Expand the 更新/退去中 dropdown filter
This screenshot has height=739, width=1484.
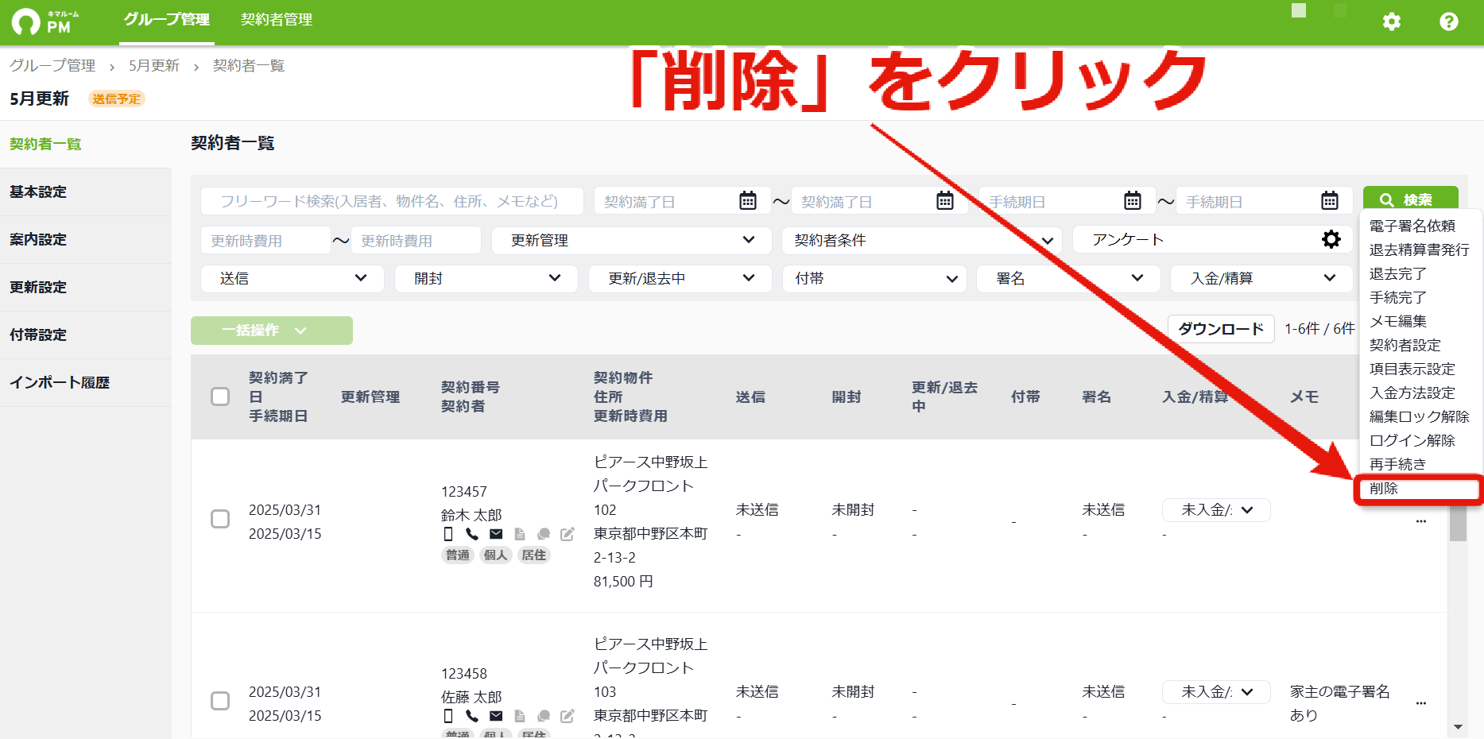pyautogui.click(x=680, y=278)
